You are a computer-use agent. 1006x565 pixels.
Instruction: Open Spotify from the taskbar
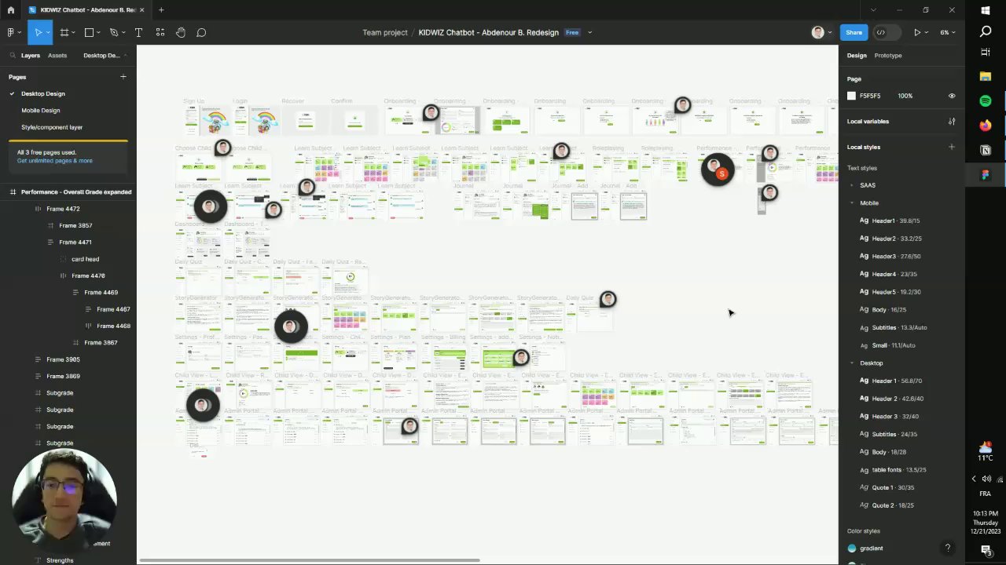986,101
